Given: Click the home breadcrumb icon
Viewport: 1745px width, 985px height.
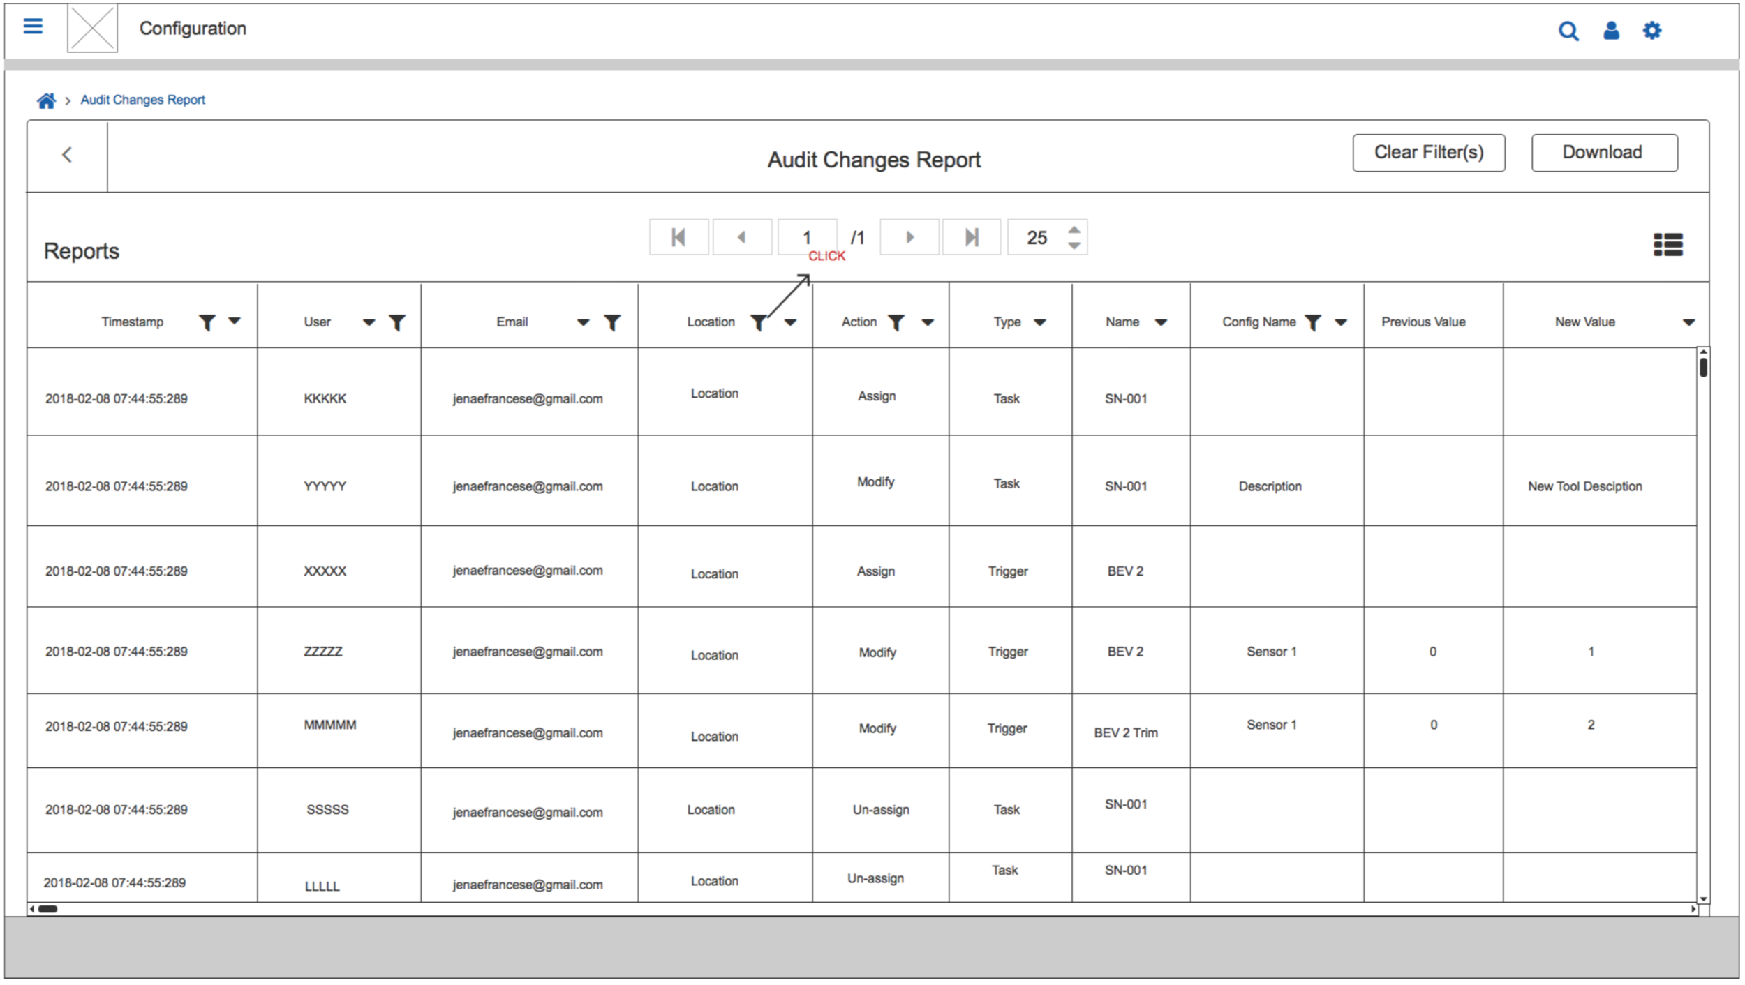Looking at the screenshot, I should tap(46, 100).
